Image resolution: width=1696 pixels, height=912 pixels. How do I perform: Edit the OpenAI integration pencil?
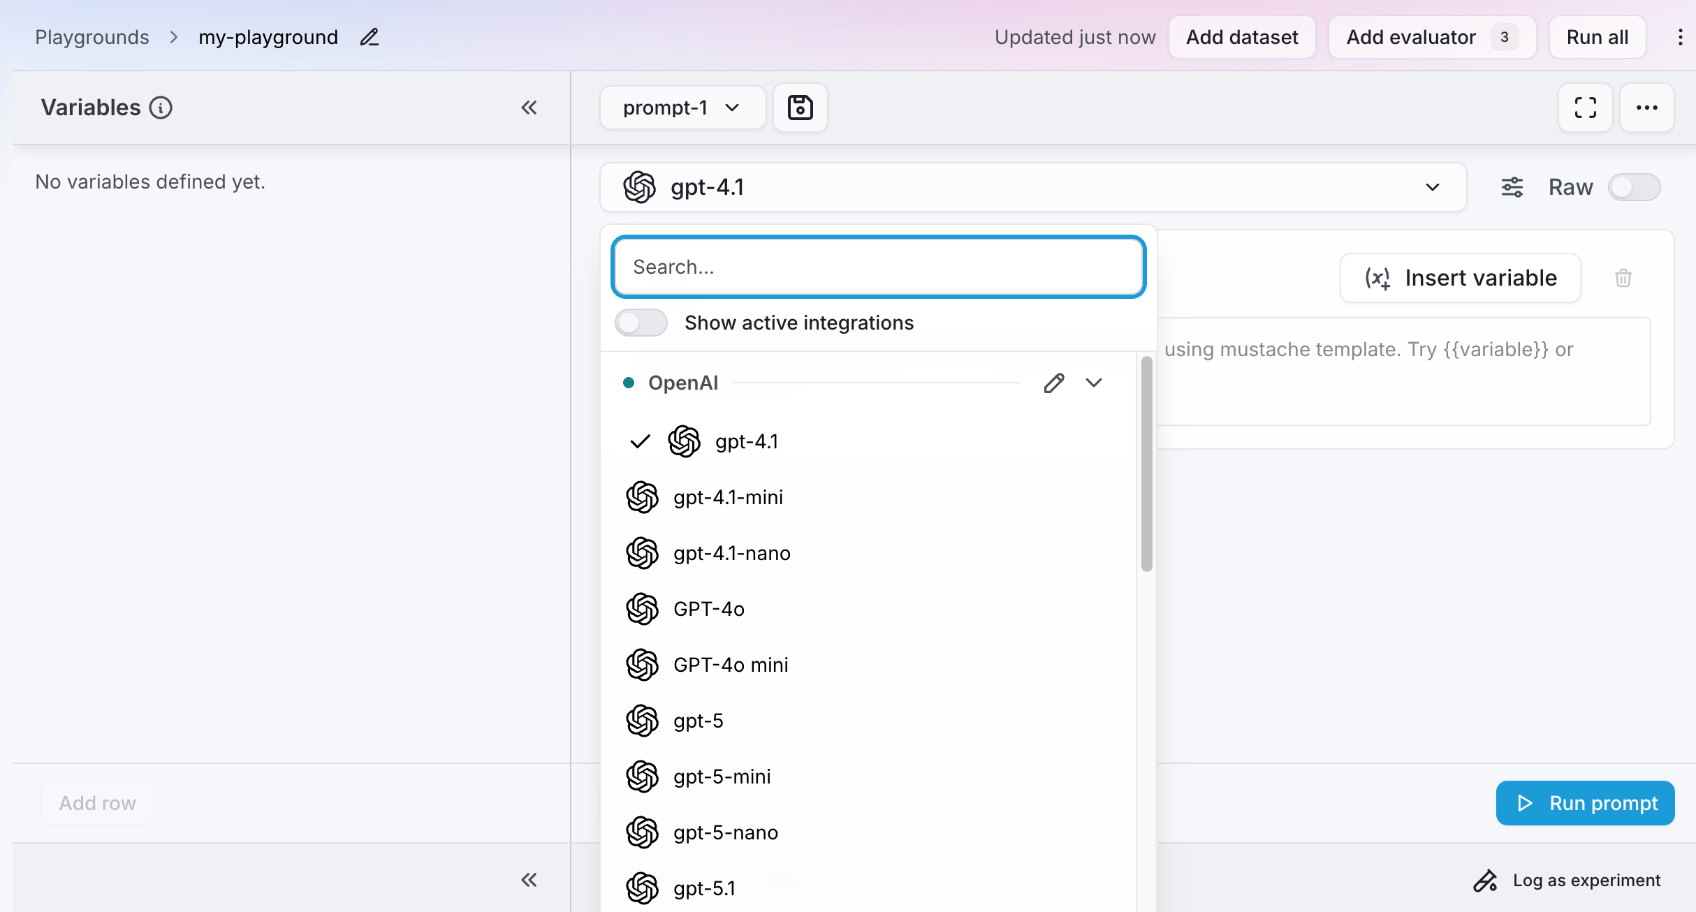pos(1054,383)
